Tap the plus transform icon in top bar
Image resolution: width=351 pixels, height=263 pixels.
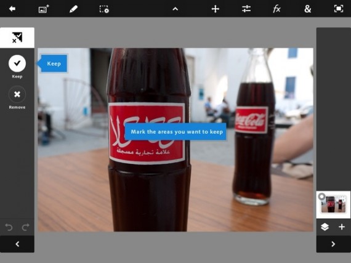click(215, 9)
